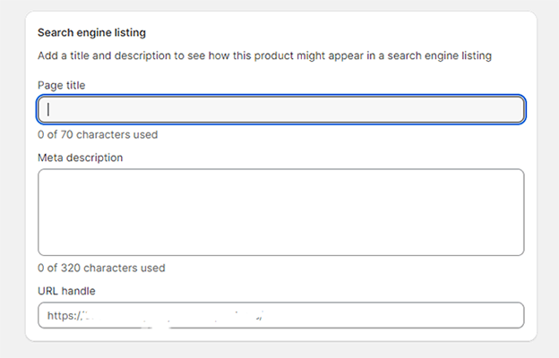
Task: Click the "URL handle" field label
Action: tap(66, 291)
